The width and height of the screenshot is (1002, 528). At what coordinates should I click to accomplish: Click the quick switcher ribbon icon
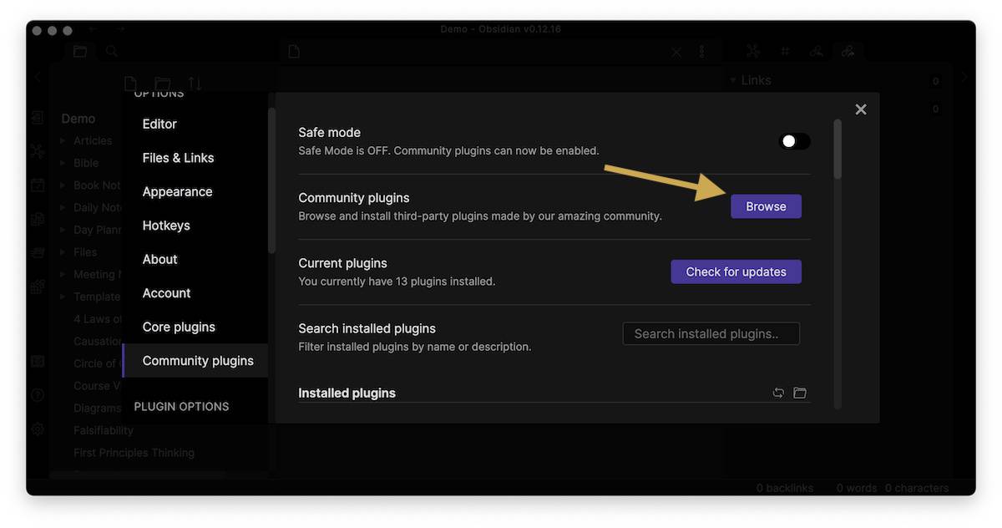pyautogui.click(x=38, y=118)
